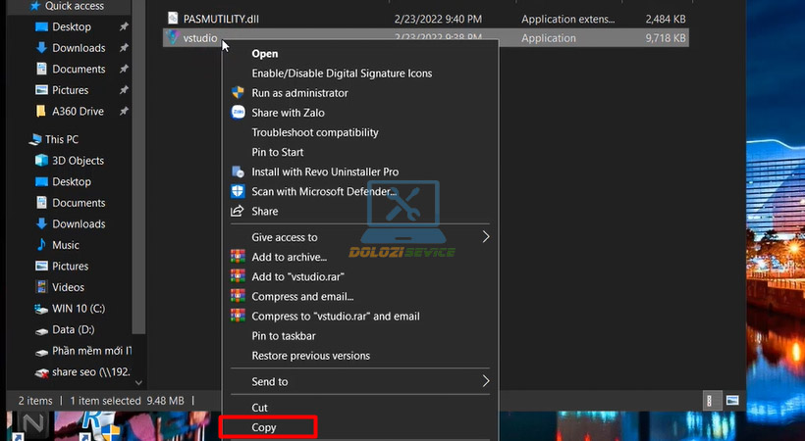Choose Copy from the context menu
Viewport: 805px width, 441px height.
point(263,427)
